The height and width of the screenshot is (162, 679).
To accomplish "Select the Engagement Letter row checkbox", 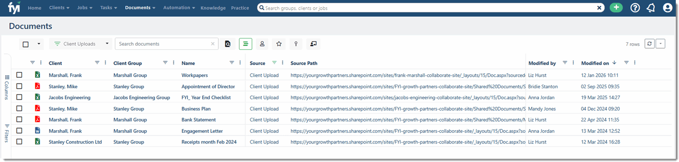I will click(19, 131).
